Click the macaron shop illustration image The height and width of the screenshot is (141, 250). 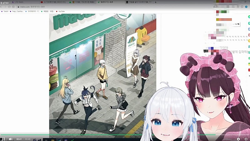(x=103, y=75)
